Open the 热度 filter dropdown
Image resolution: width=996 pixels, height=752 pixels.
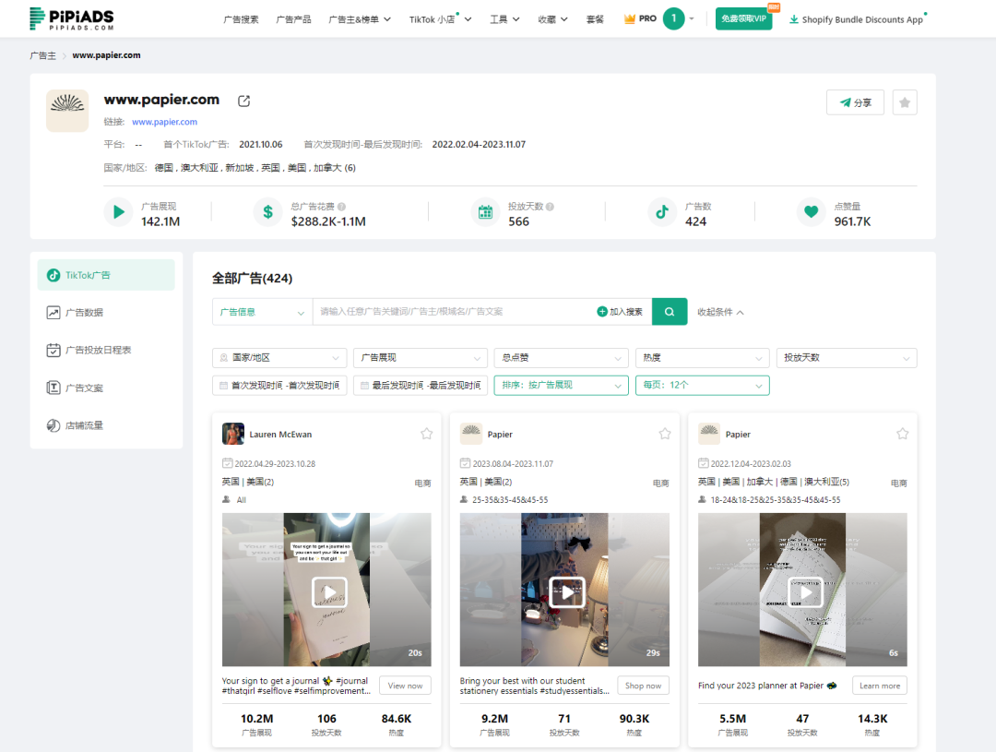(x=703, y=358)
